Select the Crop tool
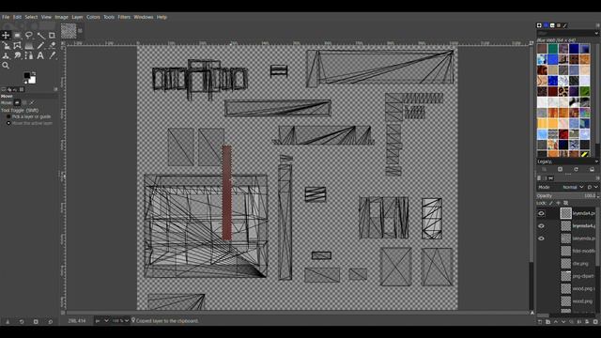The height and width of the screenshot is (338, 601). [x=53, y=36]
